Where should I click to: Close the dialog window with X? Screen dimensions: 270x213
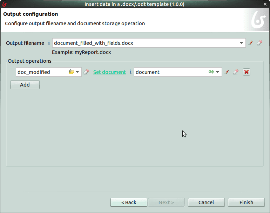265,4
